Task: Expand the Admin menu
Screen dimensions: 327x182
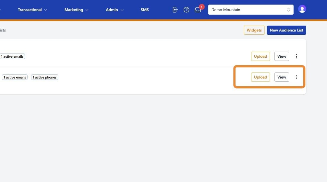Action: coord(114,10)
